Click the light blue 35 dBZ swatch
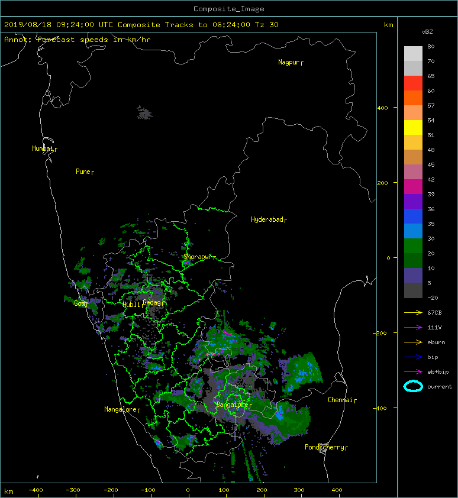This screenshot has width=458, height=498. point(413,231)
